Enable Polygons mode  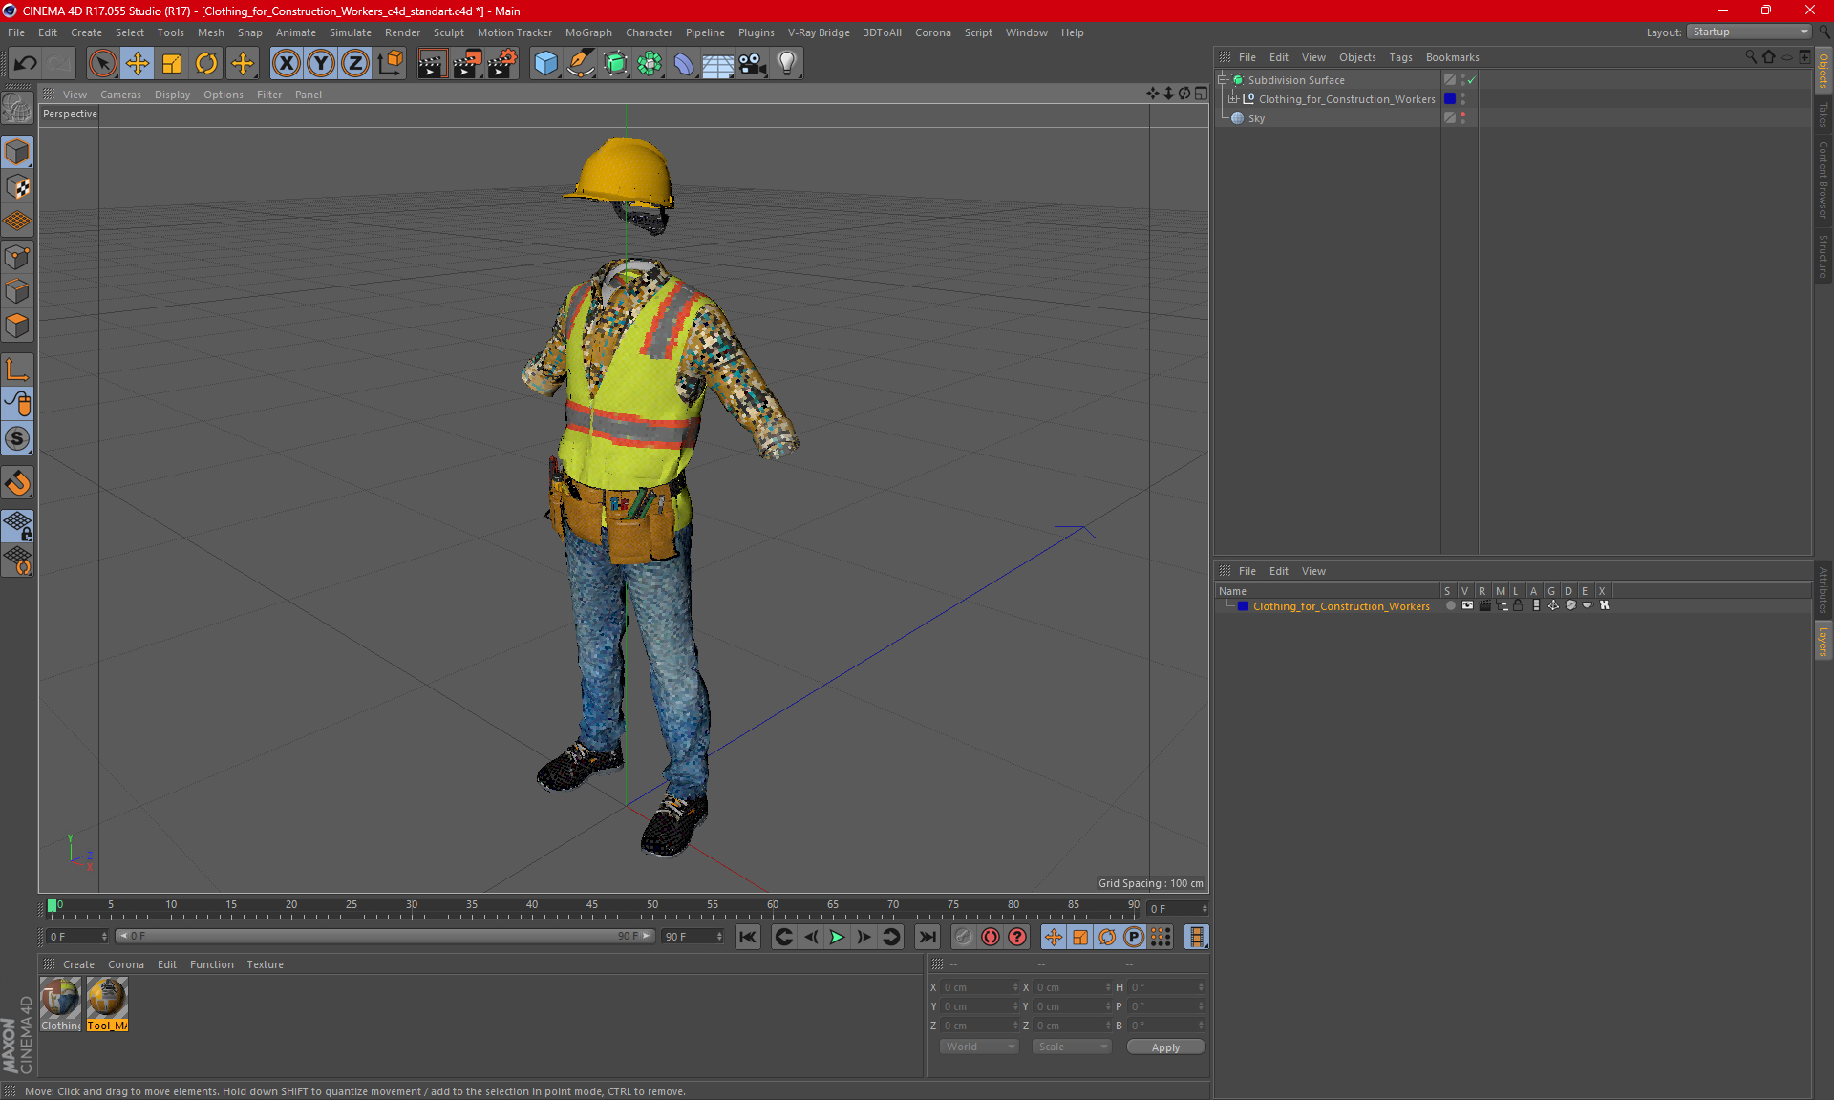[17, 326]
